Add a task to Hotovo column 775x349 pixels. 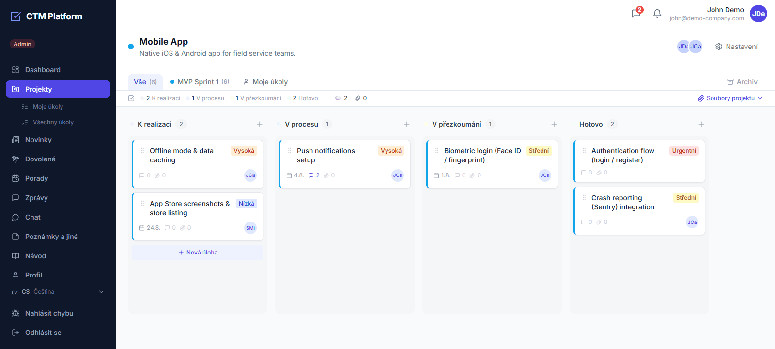[x=701, y=124]
